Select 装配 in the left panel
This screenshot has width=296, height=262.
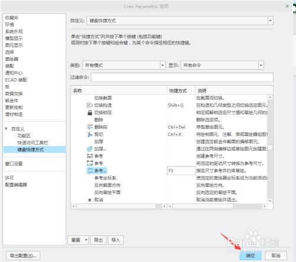9,66
